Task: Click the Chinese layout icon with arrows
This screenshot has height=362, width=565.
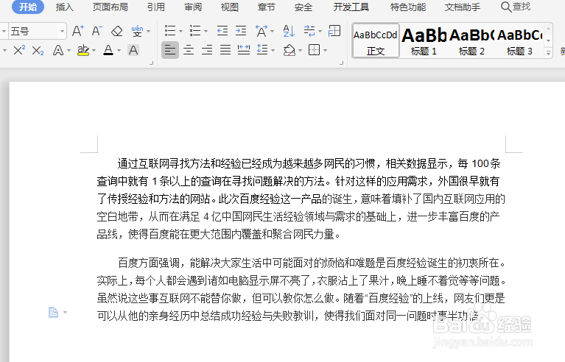Action: click(262, 31)
